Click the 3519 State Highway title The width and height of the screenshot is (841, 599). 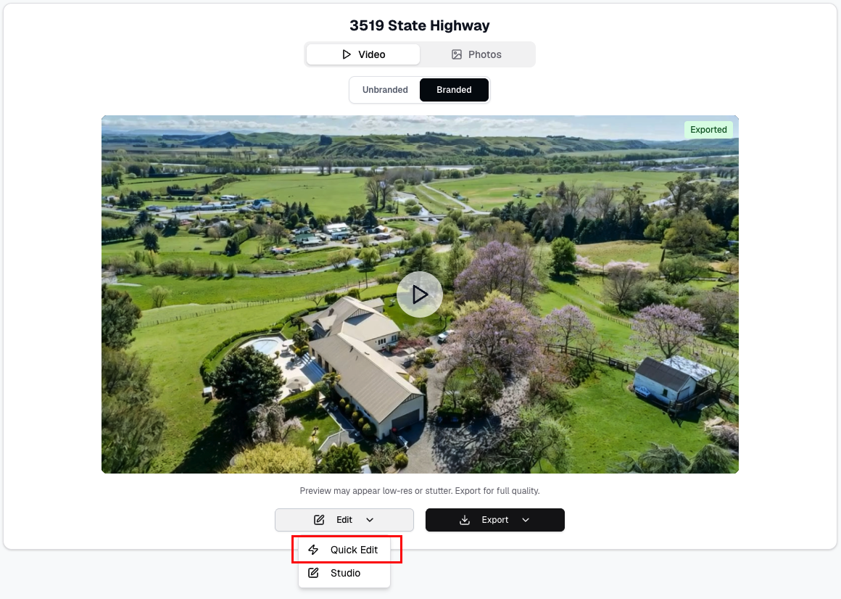pos(420,25)
